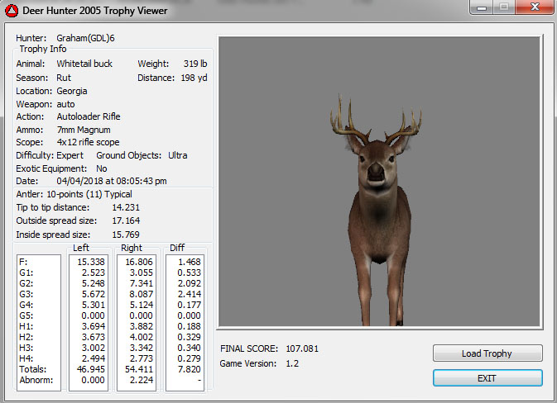Image resolution: width=557 pixels, height=403 pixels.
Task: Click the FINAL SCORE value 107.081
Action: point(301,348)
